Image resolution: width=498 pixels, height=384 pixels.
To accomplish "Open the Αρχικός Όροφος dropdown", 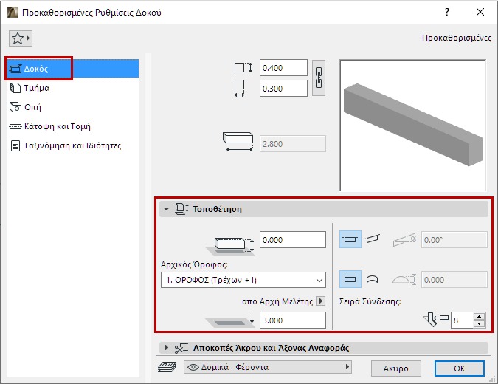I will (x=243, y=280).
